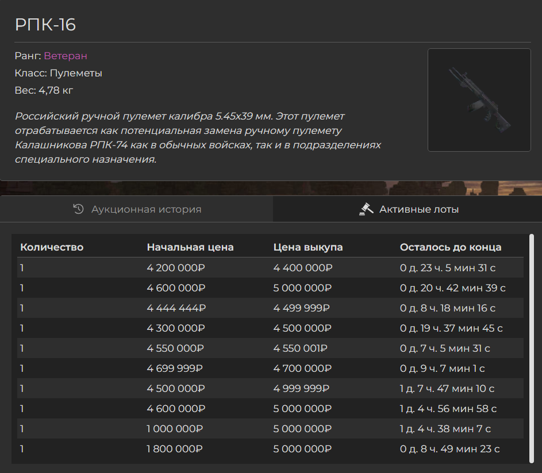
Task: Open the Аукционная история tab
Action: (x=137, y=209)
